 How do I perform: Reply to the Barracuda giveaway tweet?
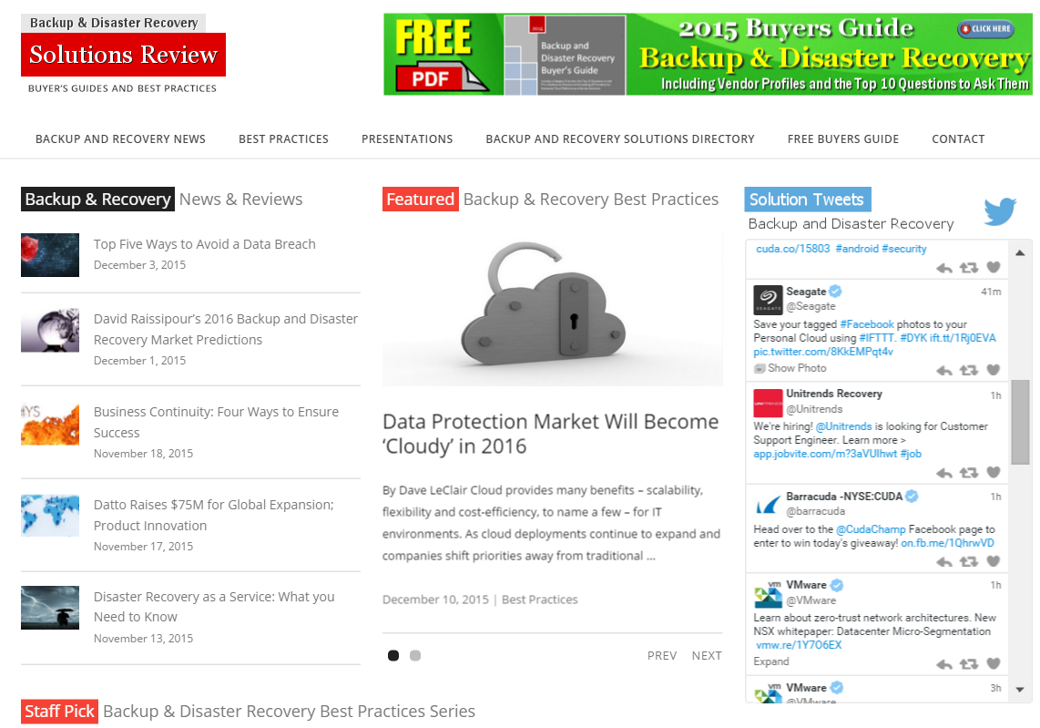pos(943,561)
